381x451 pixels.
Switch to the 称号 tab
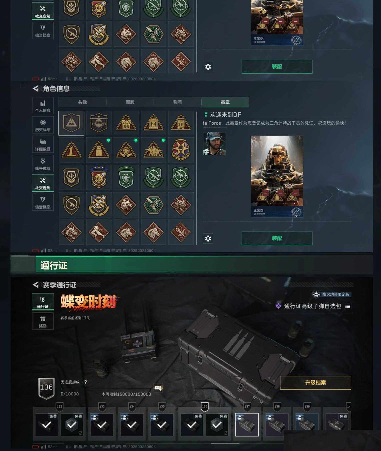coord(177,102)
